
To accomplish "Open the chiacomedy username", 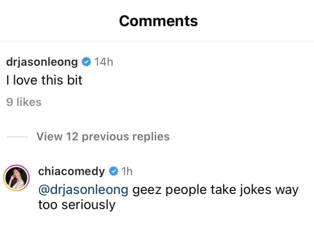I will (x=72, y=171).
